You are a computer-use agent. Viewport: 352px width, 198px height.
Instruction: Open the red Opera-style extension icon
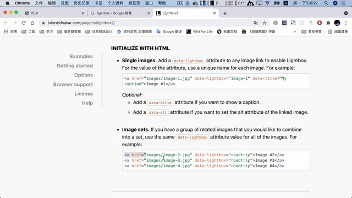coord(320,23)
